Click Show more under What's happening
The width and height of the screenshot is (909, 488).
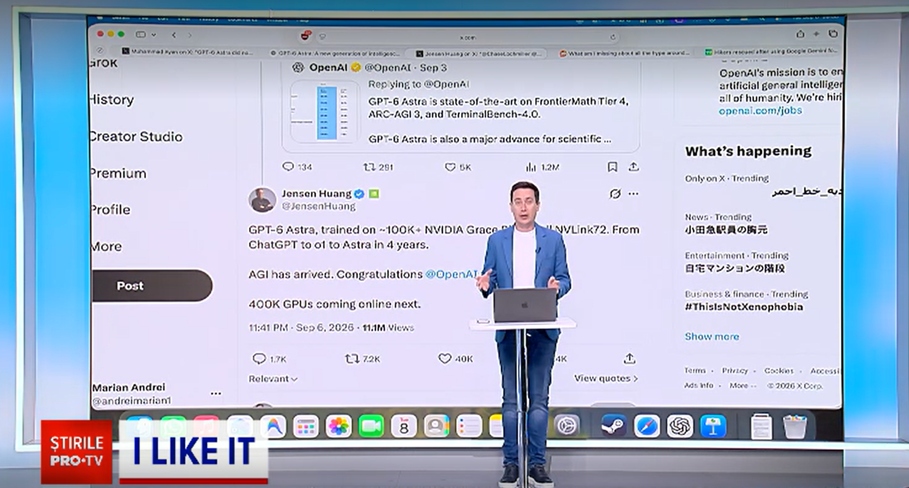(x=712, y=337)
